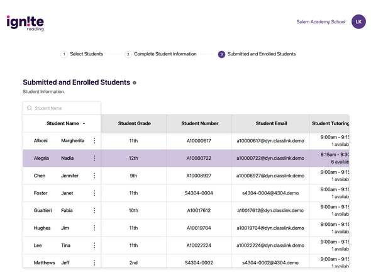Image resolution: width=371 pixels, height=275 pixels.
Task: Select the last name Foster
Action: [40, 193]
